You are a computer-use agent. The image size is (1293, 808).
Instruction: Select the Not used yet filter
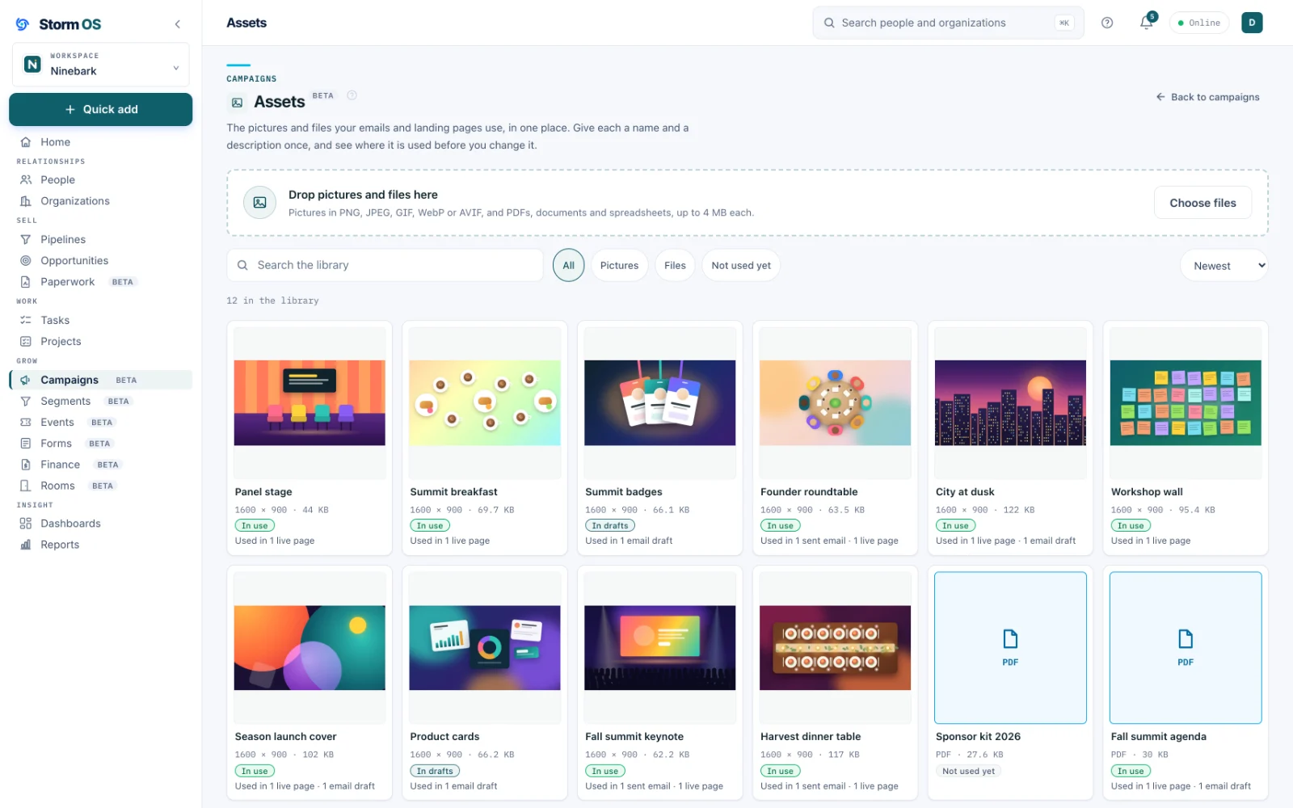[741, 266]
